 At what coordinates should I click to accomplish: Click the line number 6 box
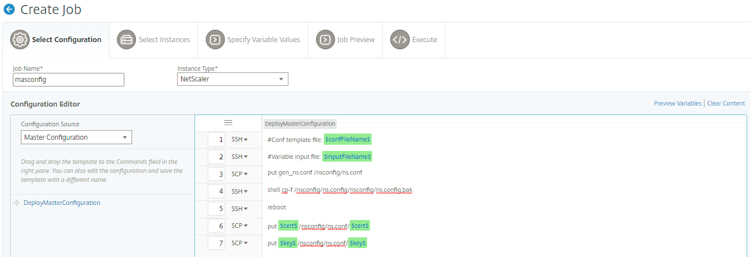click(216, 226)
